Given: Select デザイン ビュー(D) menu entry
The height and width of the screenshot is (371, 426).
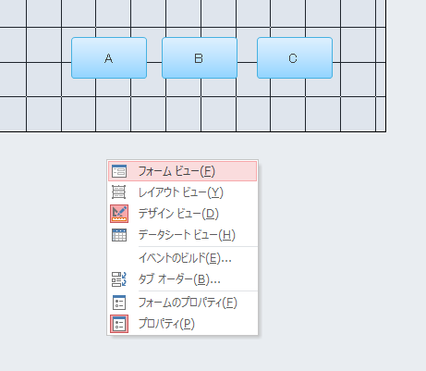Looking at the screenshot, I should click(x=182, y=214).
